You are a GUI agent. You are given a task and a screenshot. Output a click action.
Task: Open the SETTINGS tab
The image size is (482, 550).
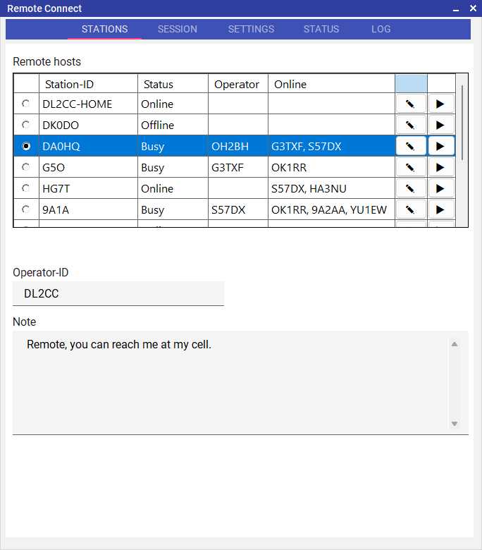pos(251,29)
